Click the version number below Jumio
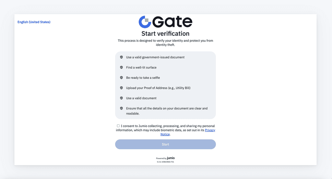Image resolution: width=332 pixels, height=179 pixels. click(x=165, y=161)
